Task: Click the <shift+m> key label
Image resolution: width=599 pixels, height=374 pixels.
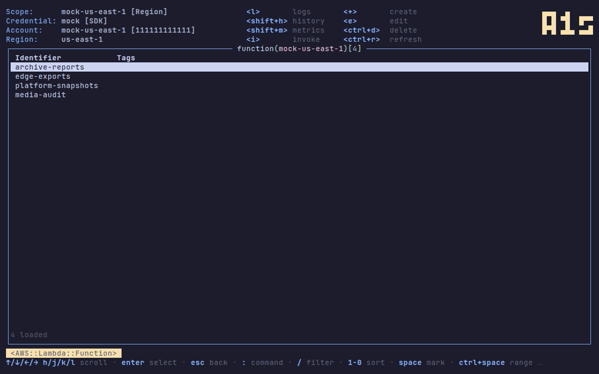Action: point(267,30)
